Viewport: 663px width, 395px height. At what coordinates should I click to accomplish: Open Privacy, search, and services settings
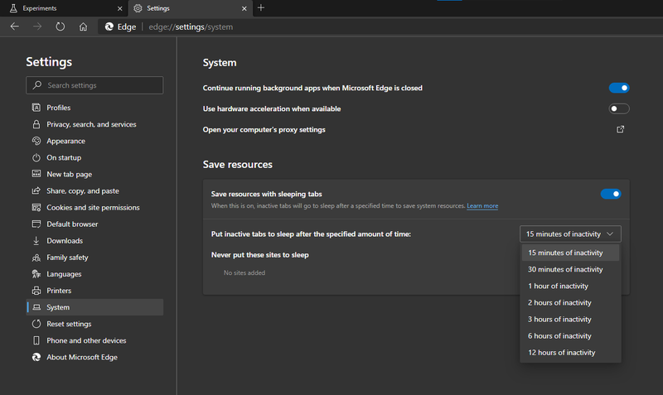coord(91,124)
